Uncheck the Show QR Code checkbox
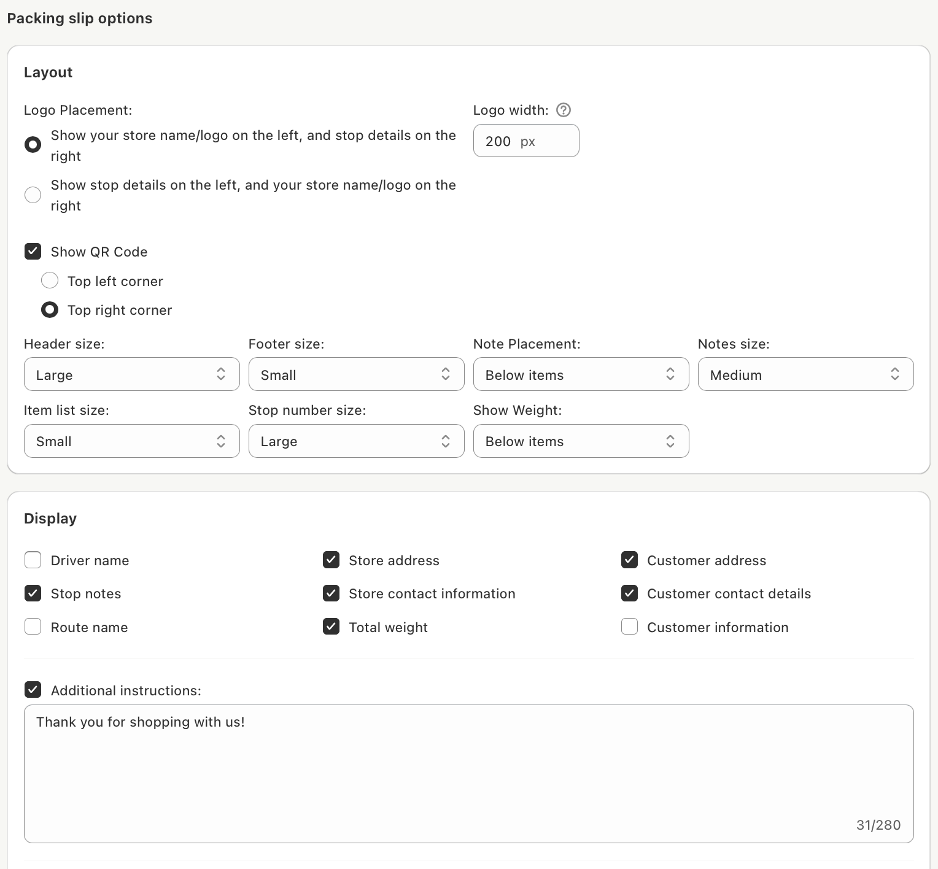This screenshot has height=869, width=938. tap(33, 252)
